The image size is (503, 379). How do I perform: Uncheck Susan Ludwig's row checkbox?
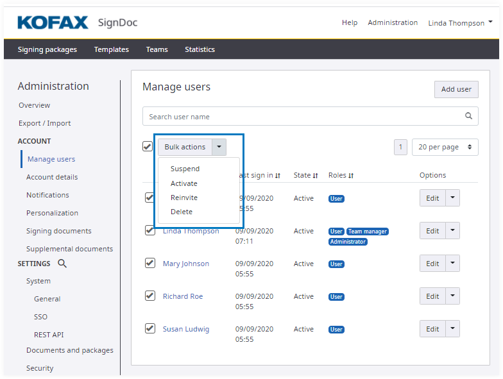click(150, 328)
